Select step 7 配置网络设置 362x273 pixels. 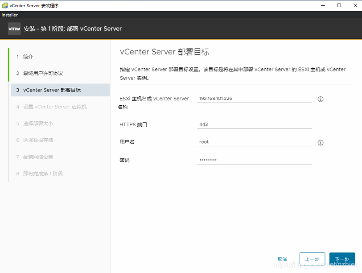[35, 157]
